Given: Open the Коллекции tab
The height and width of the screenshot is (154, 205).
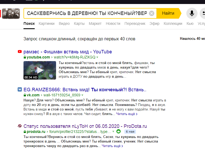Looking at the screenshot, I should 173,23.
